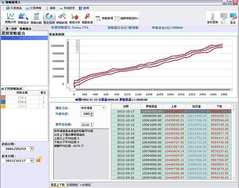The height and width of the screenshot is (188, 239).
Task: Click the data table scrollbar up arrow
Action: pyautogui.click(x=233, y=106)
